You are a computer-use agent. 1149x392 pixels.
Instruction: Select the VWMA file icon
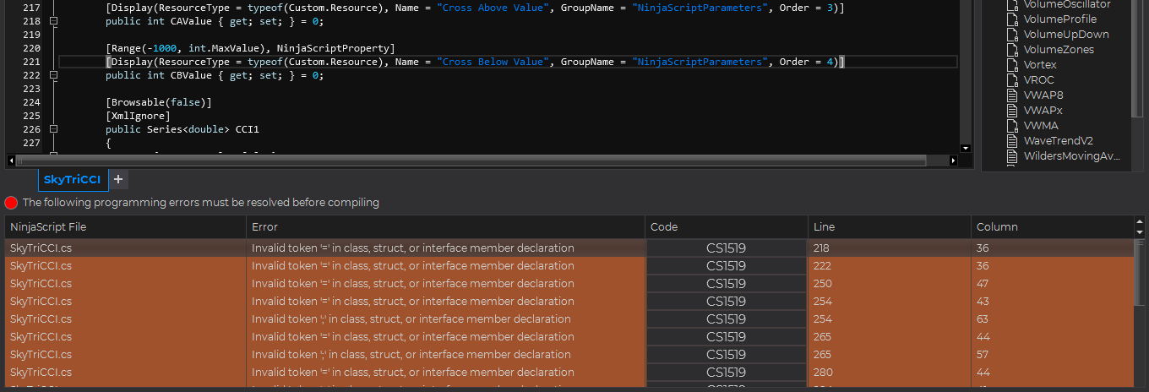click(1014, 126)
